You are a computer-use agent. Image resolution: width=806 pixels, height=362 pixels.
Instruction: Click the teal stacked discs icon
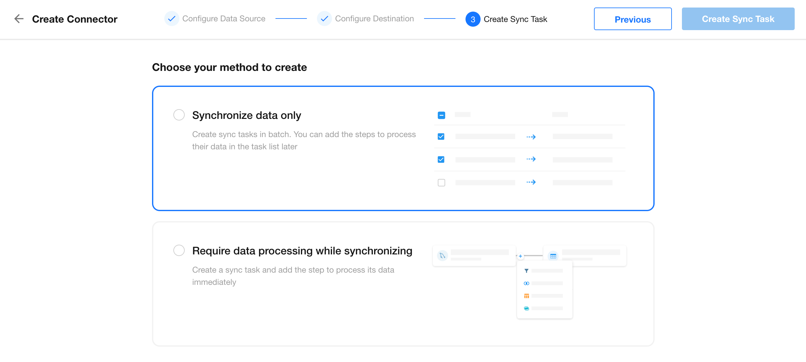point(526,308)
